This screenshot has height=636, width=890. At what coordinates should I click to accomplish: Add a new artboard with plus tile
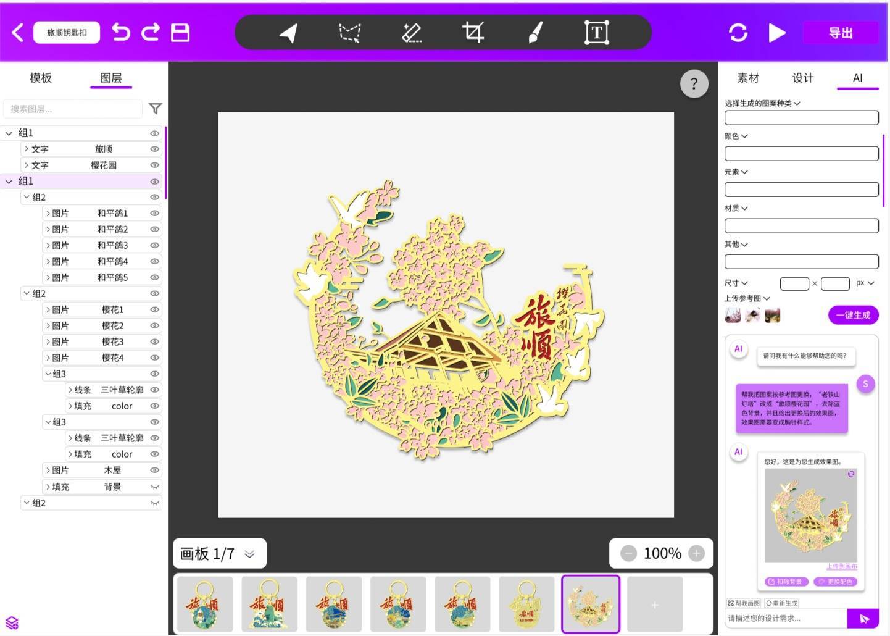[x=655, y=605]
